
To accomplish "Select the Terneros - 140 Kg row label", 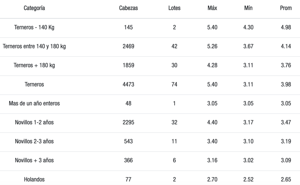I will tap(34, 27).
